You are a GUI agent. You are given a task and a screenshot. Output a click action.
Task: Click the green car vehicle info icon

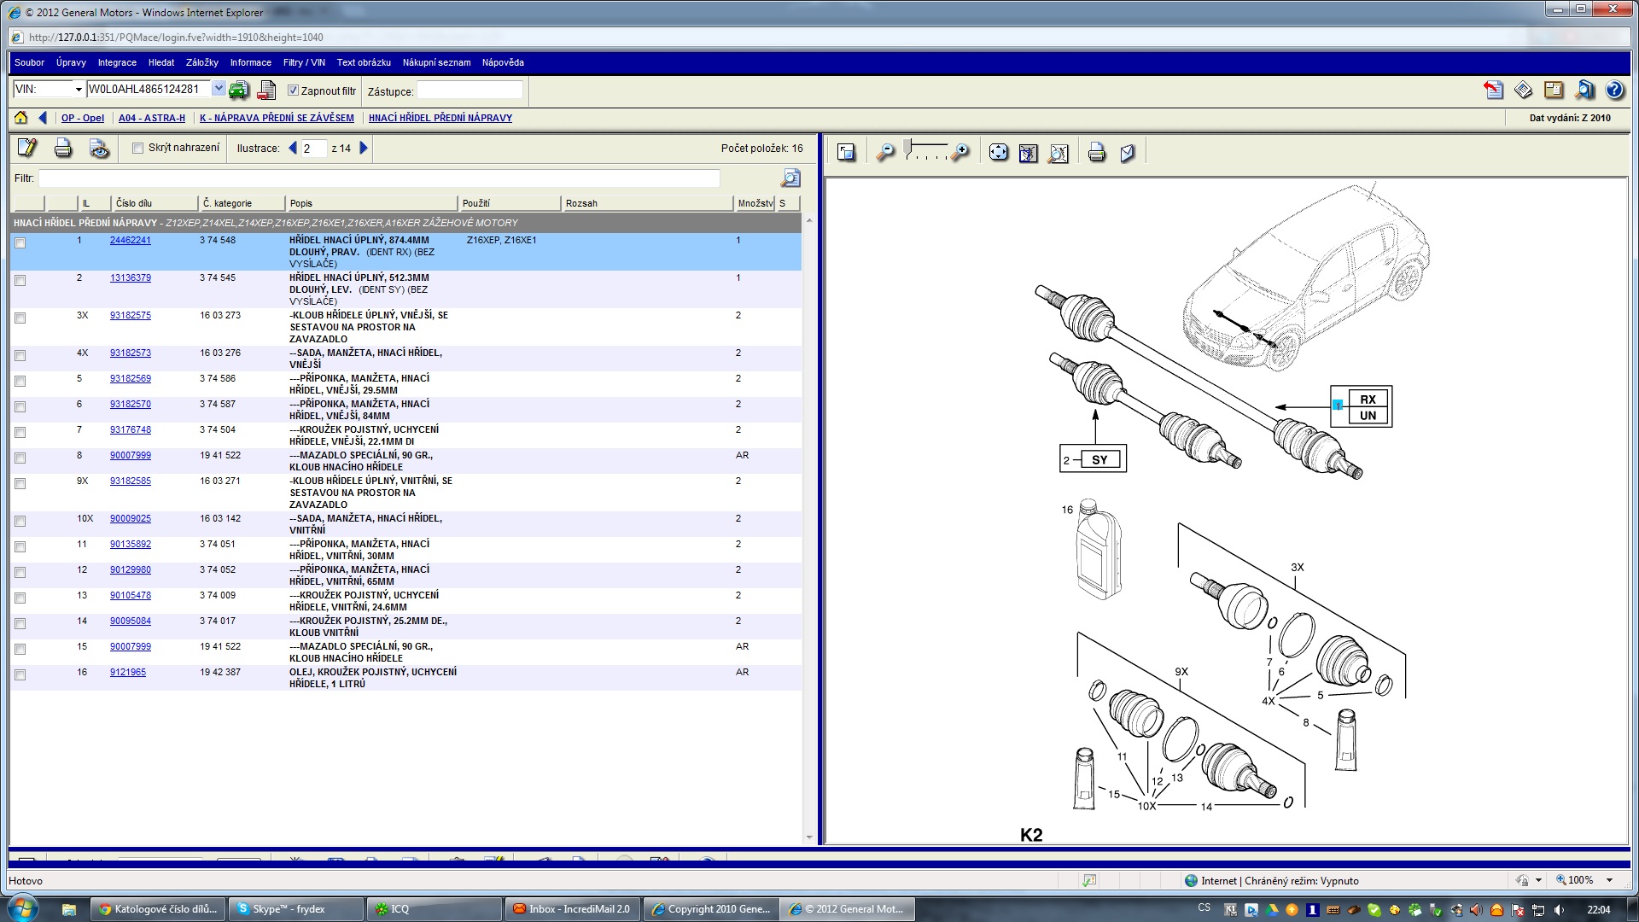(x=239, y=90)
